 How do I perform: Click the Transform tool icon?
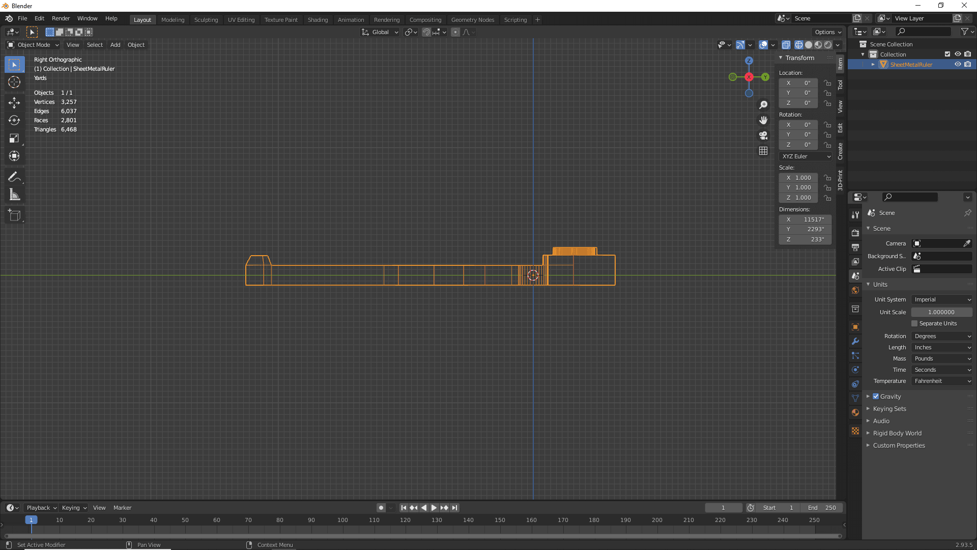coord(15,155)
